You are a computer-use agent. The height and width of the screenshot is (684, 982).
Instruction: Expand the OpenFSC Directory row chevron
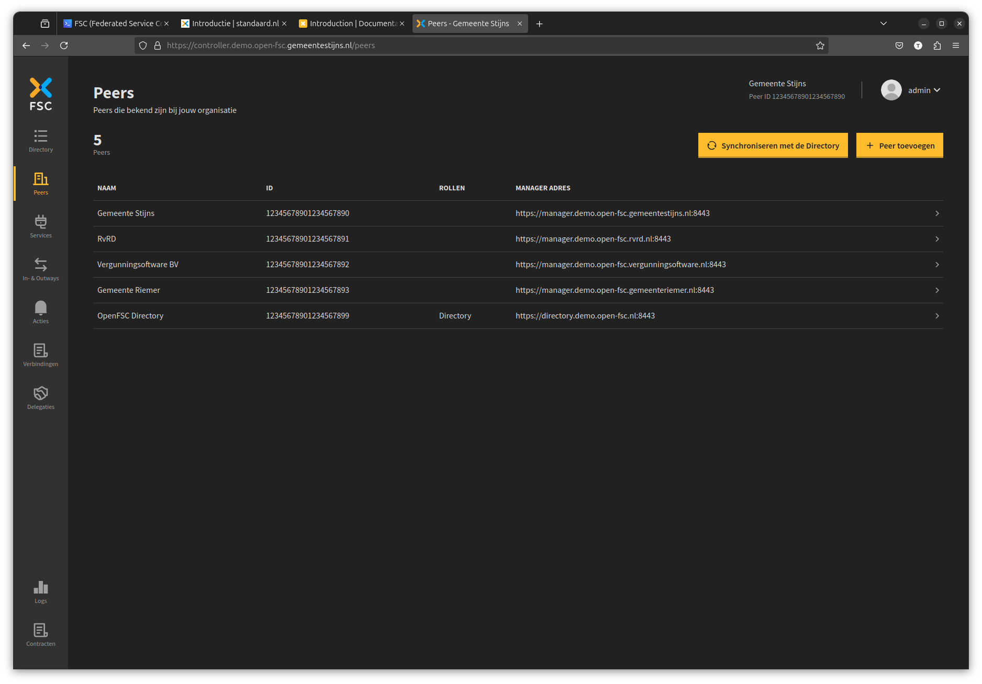[937, 316]
